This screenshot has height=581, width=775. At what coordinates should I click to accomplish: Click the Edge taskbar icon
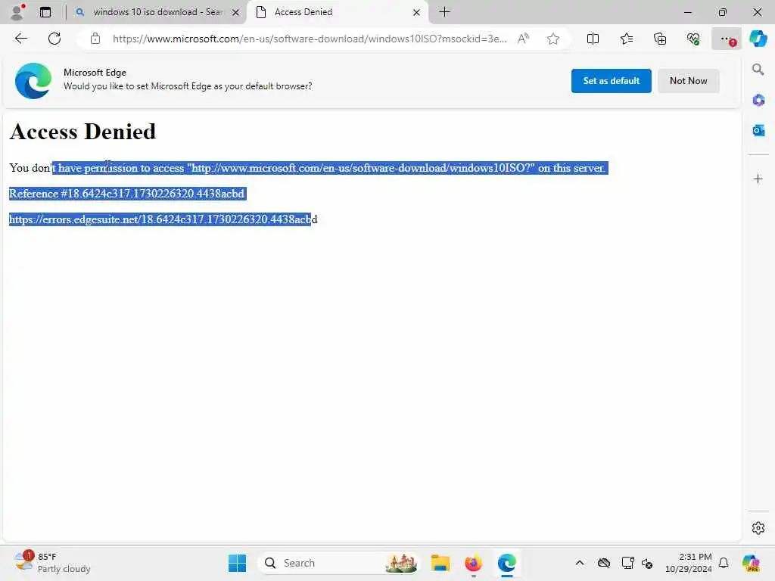pos(506,563)
